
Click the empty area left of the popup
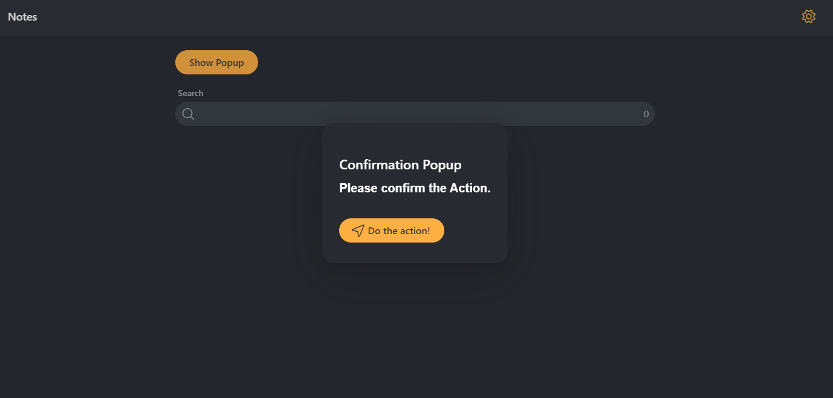click(151, 194)
